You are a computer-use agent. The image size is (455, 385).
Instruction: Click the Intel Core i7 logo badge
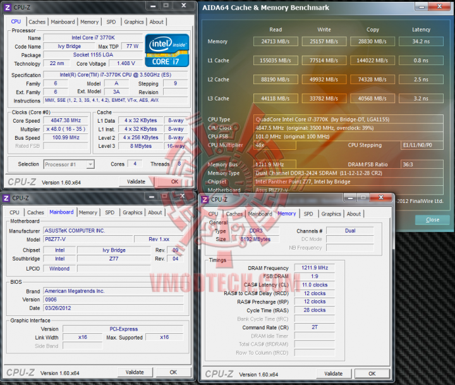(167, 51)
